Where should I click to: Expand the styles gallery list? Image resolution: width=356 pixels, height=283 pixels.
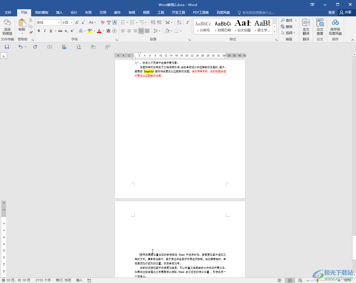coord(275,32)
